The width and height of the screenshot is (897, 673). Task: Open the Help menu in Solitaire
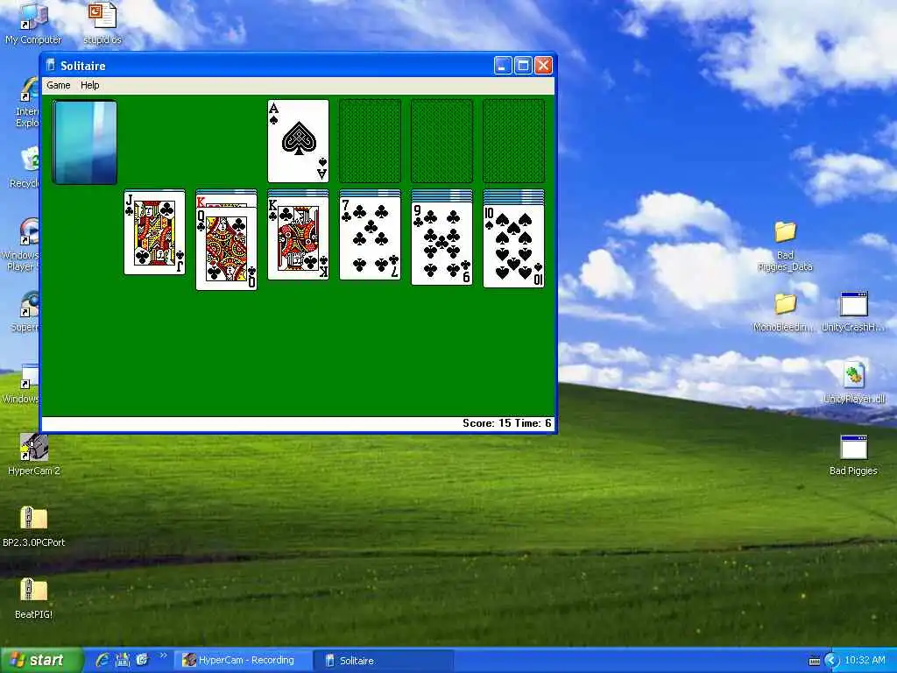pos(90,85)
